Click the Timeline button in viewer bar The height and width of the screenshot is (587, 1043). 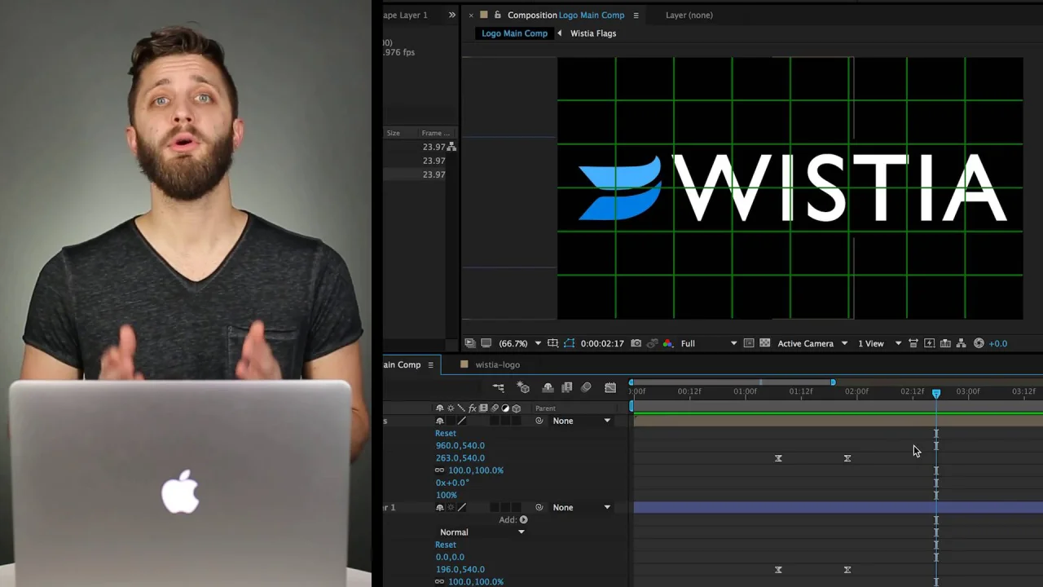(x=945, y=343)
